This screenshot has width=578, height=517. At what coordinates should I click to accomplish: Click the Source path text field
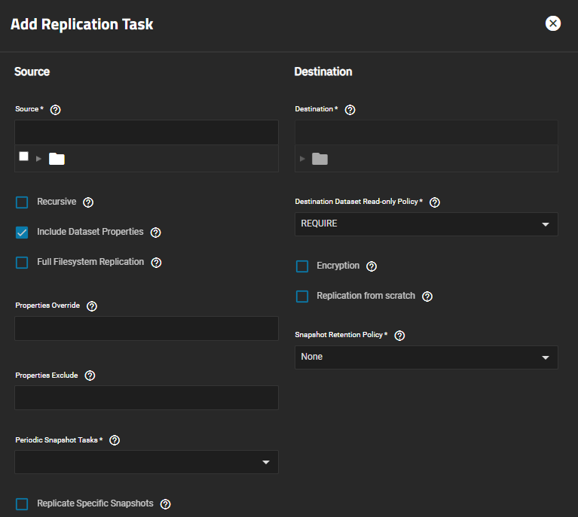click(x=146, y=132)
